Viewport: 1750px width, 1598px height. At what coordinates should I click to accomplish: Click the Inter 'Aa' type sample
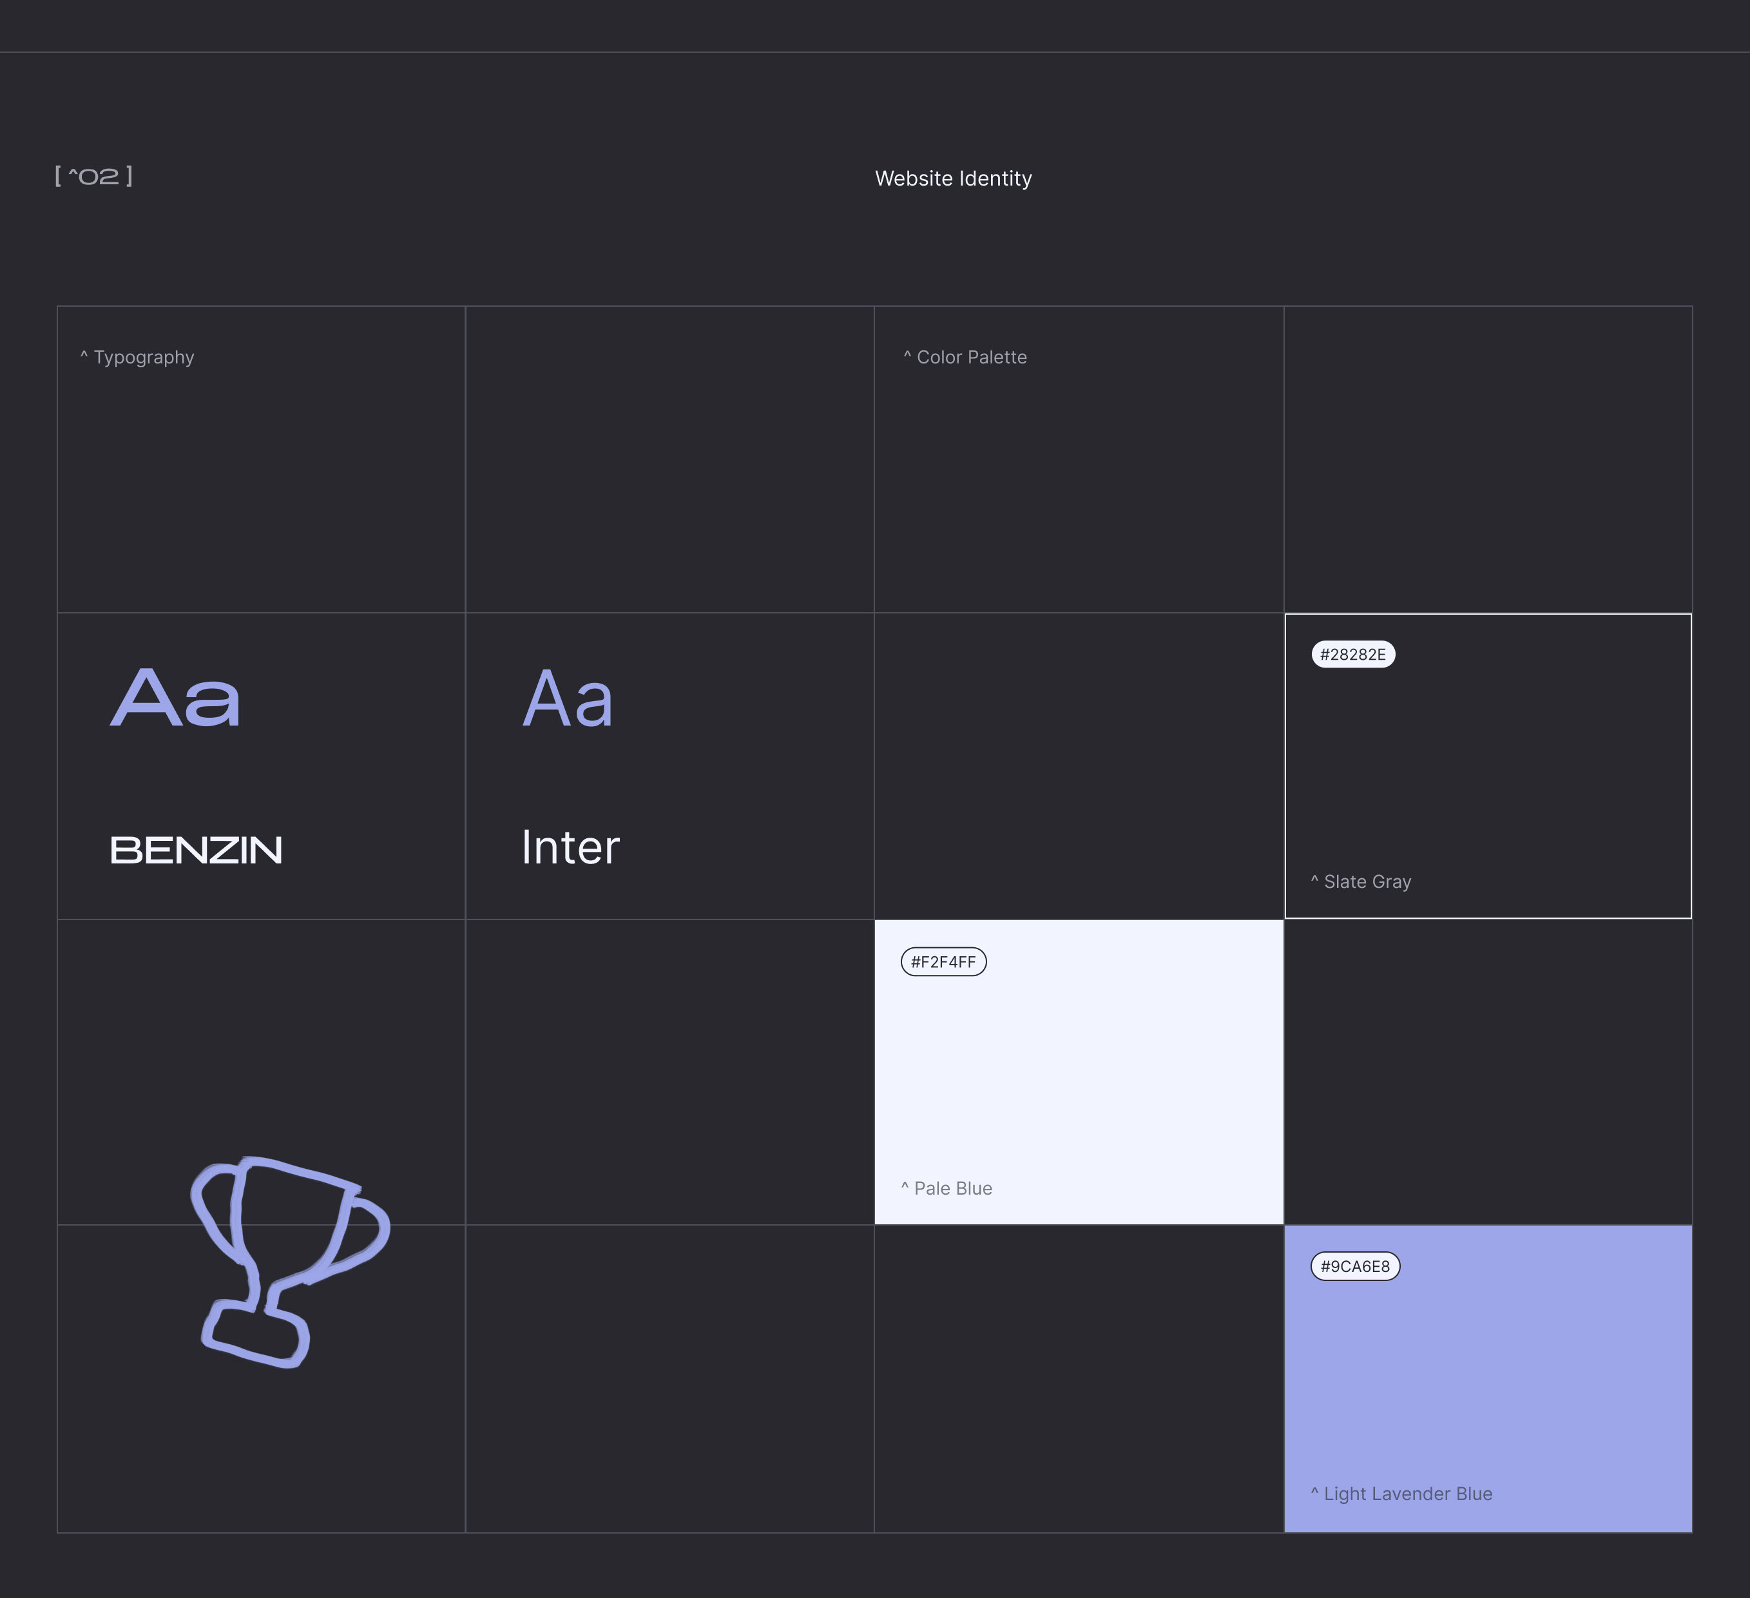point(568,698)
